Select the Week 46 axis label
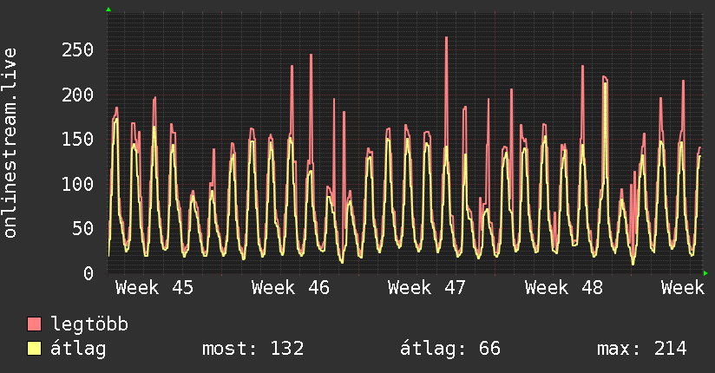715x373 pixels. (291, 288)
